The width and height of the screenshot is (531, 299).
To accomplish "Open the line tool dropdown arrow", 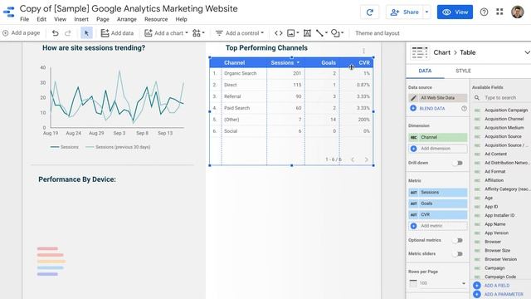I will point(326,33).
